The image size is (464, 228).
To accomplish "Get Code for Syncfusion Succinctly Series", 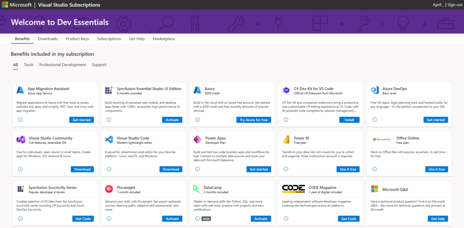I will [83, 218].
